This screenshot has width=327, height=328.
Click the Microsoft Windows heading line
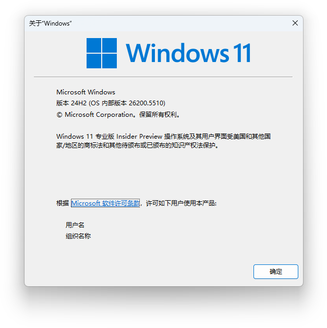86,92
